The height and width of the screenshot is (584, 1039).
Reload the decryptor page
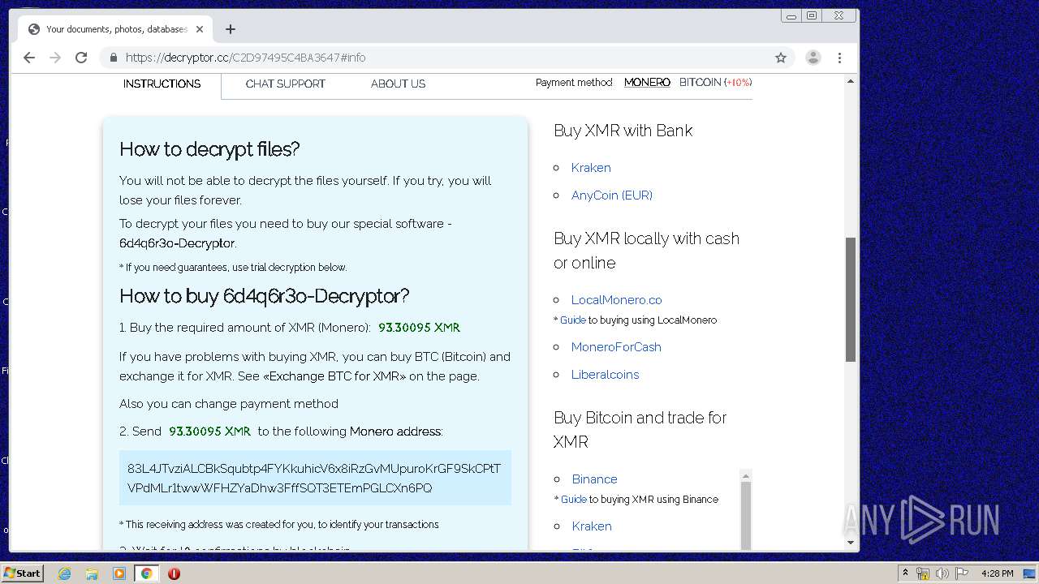81,58
